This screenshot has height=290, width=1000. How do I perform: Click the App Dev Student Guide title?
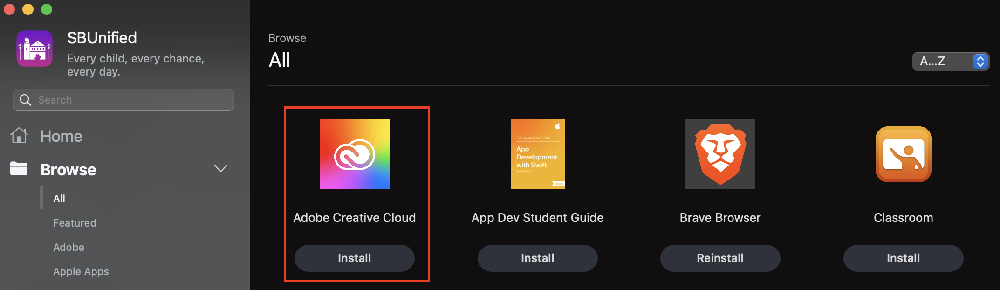538,218
